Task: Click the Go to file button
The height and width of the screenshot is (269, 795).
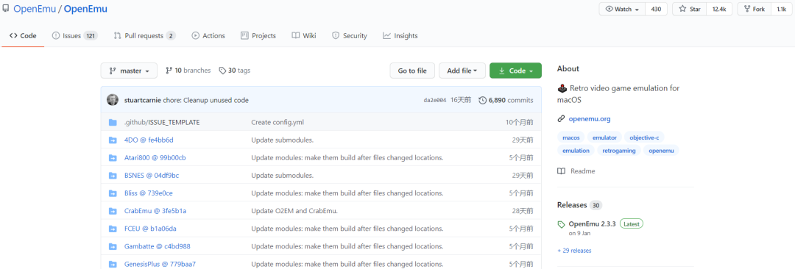Action: coord(412,71)
